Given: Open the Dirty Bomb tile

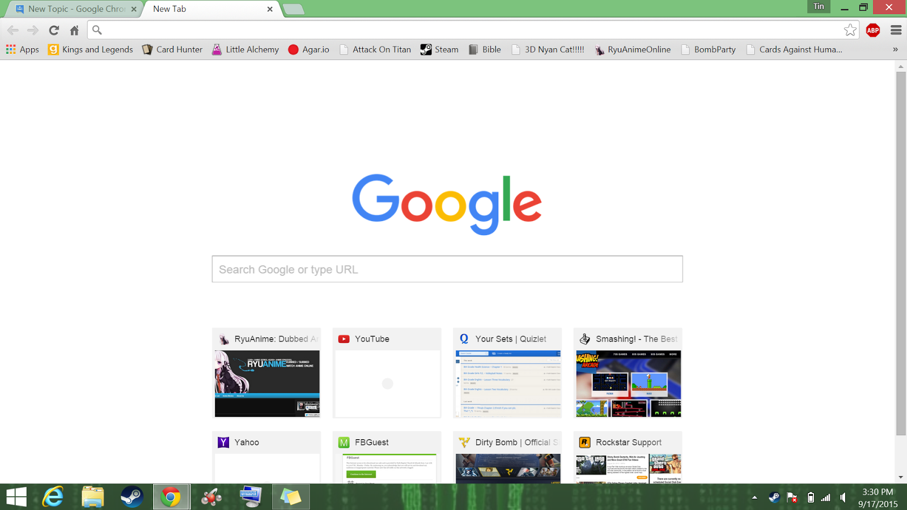Looking at the screenshot, I should point(507,457).
